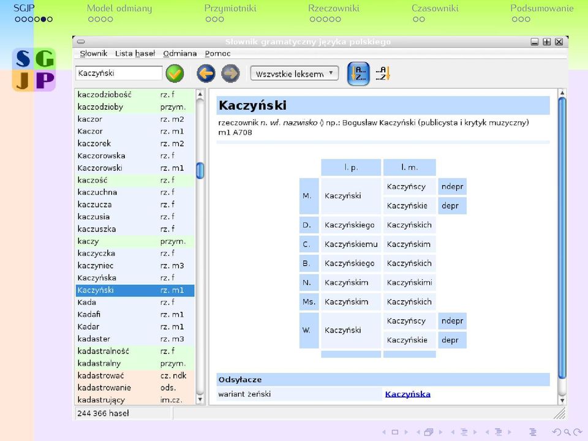
Task: Select the kadaster entry
Action: tap(135, 339)
